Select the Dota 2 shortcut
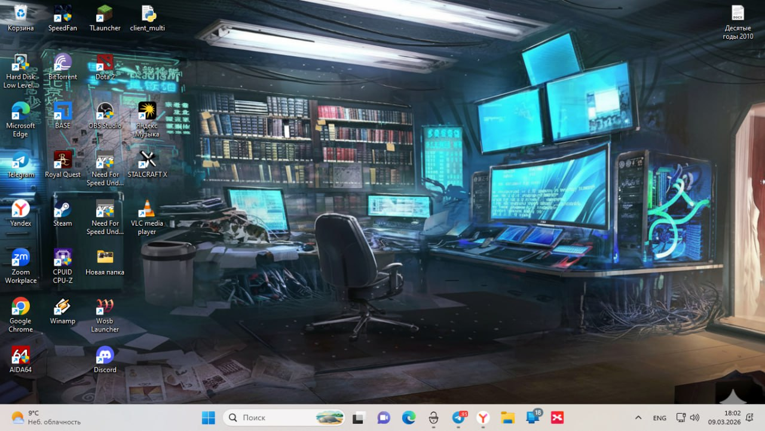 point(105,67)
